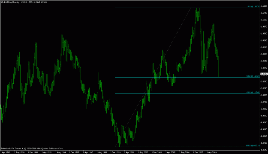Click the EURUSD Monthly chart title text

24,2
